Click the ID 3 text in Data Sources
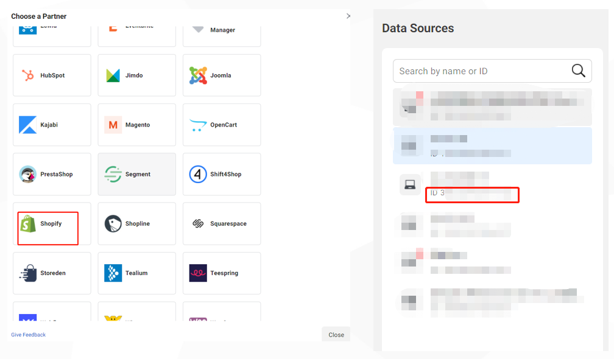614x359 pixels. point(437,193)
